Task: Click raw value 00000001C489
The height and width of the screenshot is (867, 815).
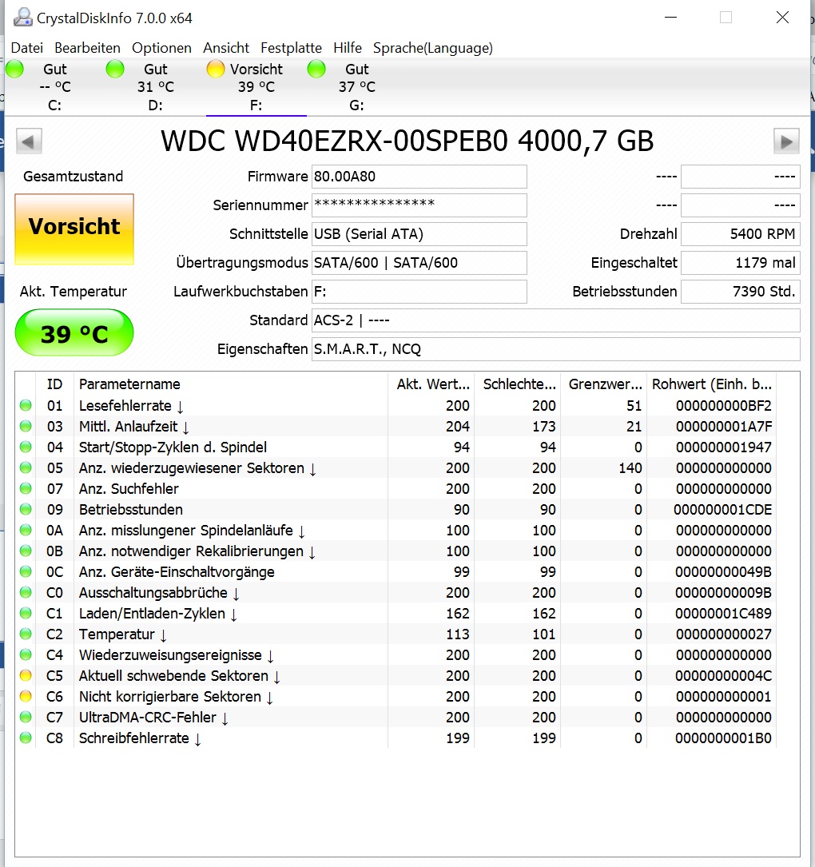Action: (x=723, y=613)
